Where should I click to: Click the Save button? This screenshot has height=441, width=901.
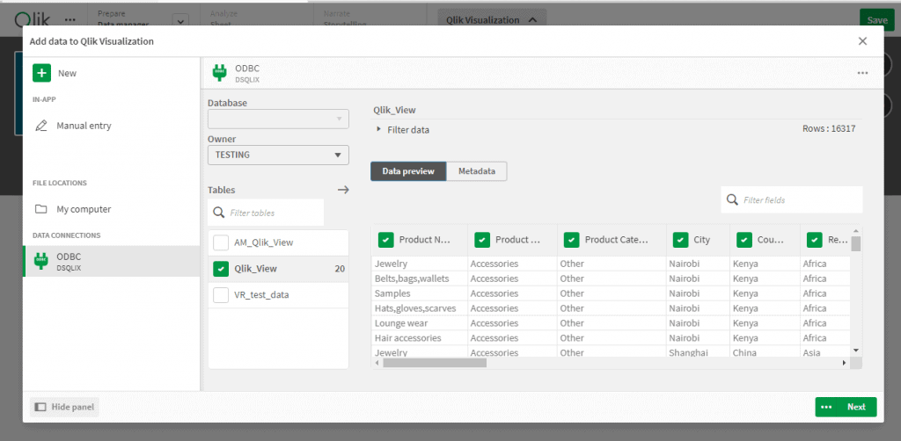[x=877, y=20]
